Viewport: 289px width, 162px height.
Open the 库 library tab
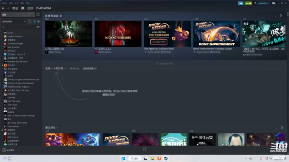[23, 8]
